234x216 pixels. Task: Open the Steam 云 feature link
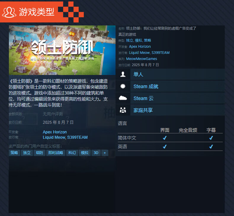[143, 98]
